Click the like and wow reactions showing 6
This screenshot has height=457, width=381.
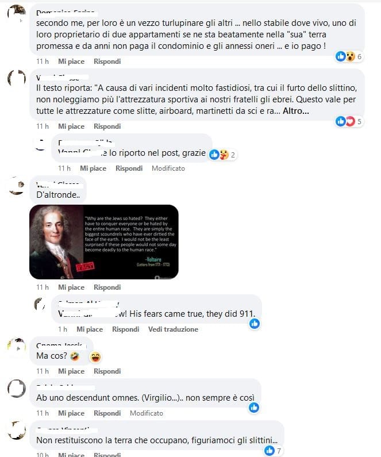349,56
